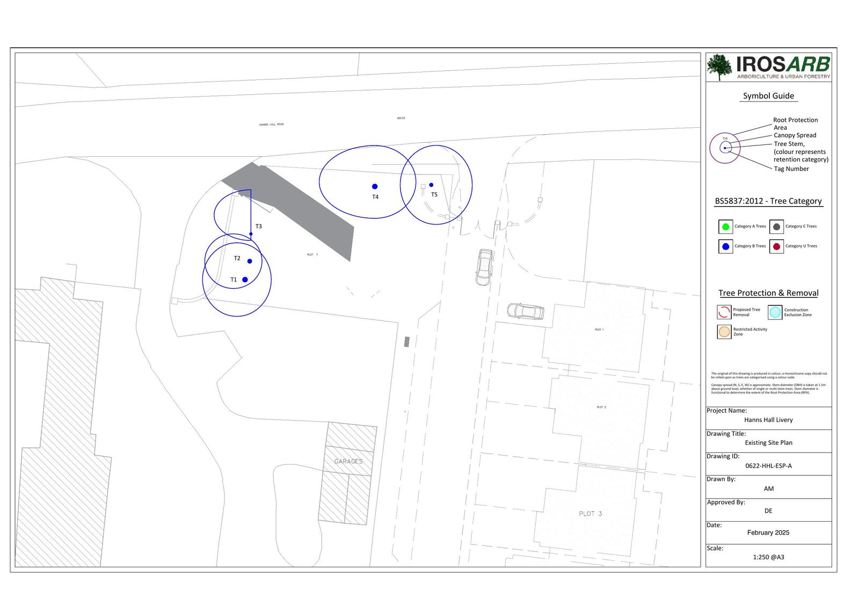Click the Proposed Tree Removal symbol
859x607 pixels.
tap(724, 312)
